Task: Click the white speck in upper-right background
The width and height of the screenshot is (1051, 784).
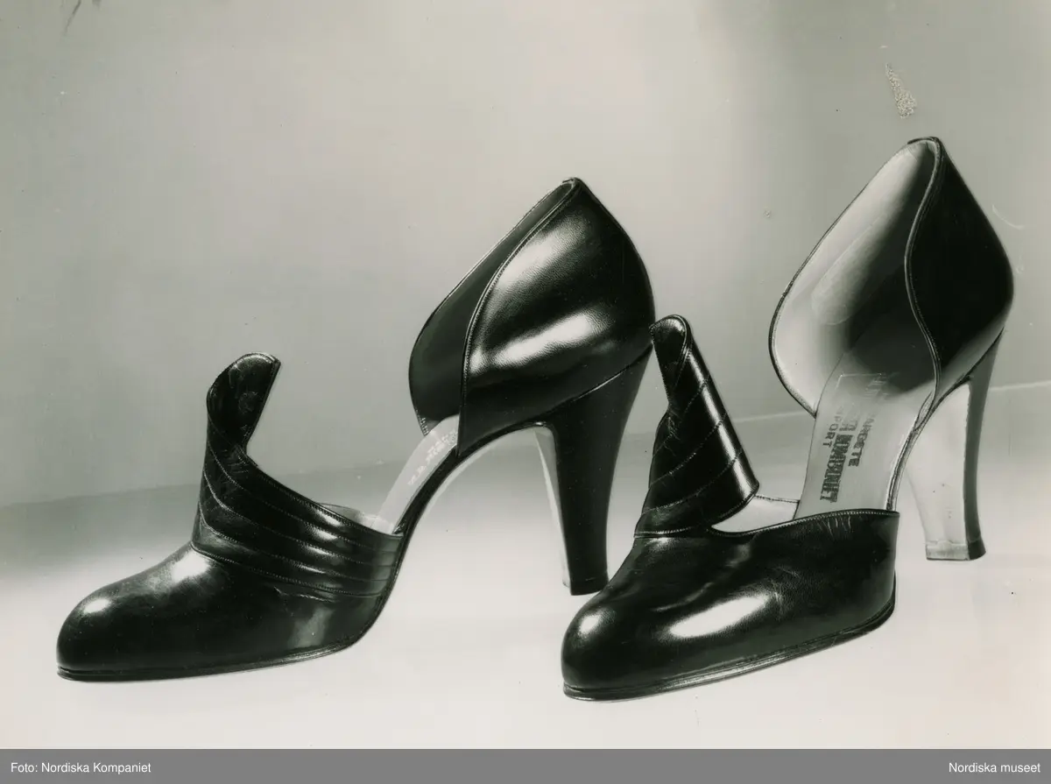Action: click(899, 92)
